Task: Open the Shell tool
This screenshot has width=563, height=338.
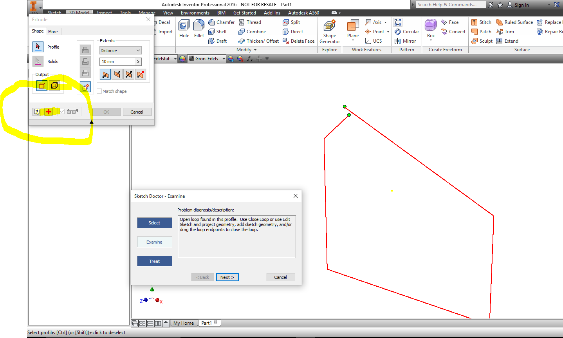Action: [x=216, y=31]
